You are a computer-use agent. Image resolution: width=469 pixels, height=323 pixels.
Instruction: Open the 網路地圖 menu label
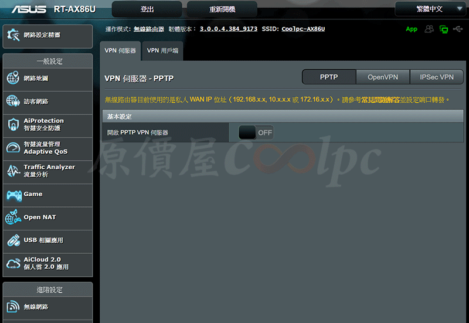(36, 78)
